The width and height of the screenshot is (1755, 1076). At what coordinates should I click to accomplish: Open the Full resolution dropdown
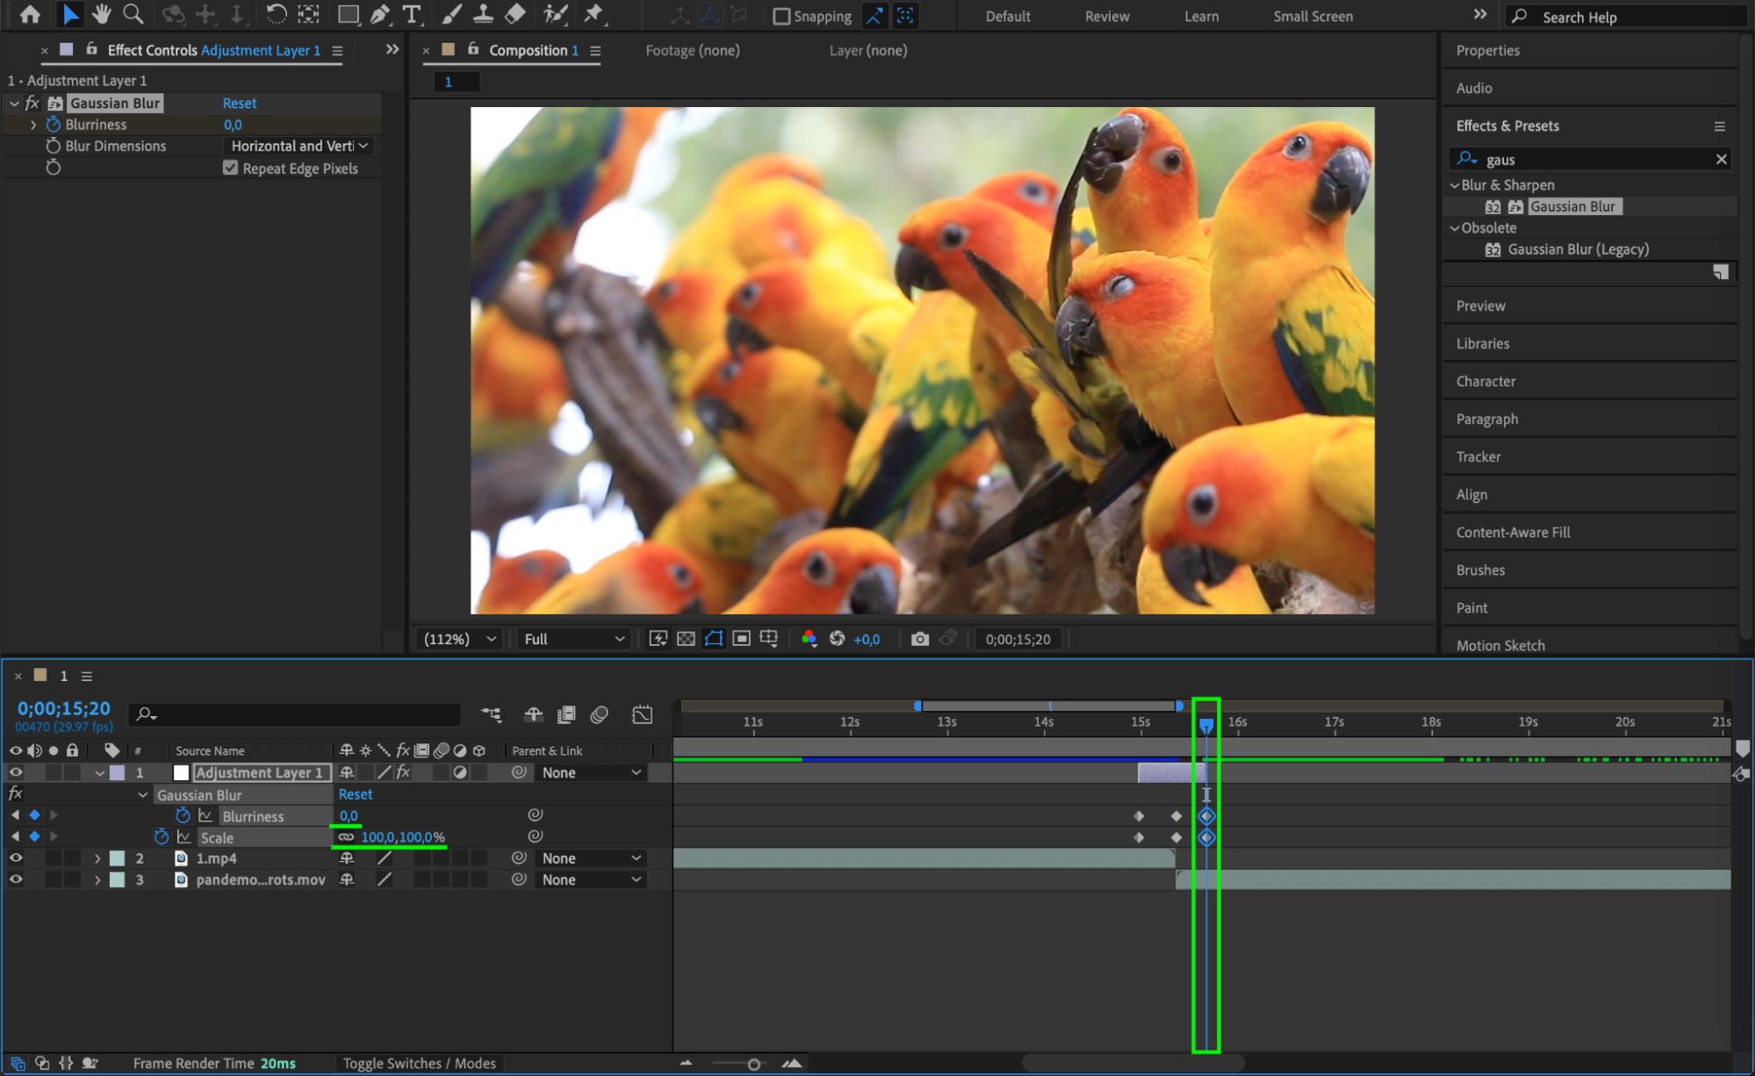tap(573, 639)
